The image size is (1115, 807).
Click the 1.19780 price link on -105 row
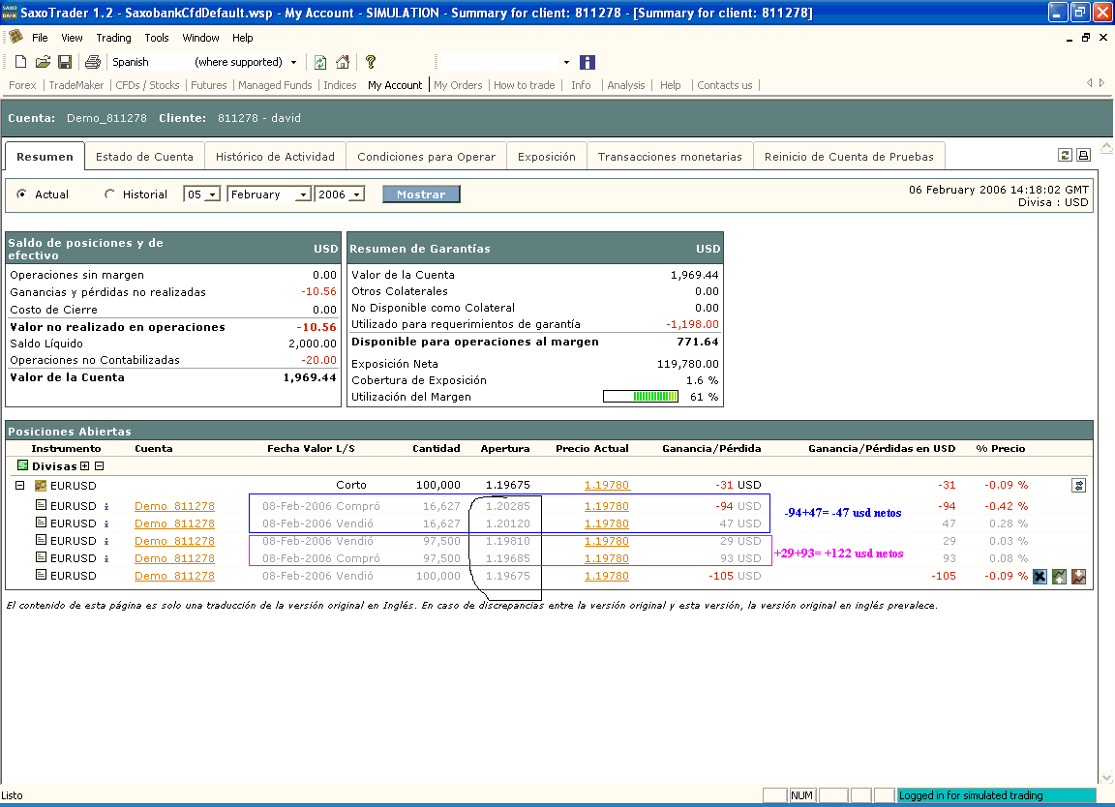(607, 576)
